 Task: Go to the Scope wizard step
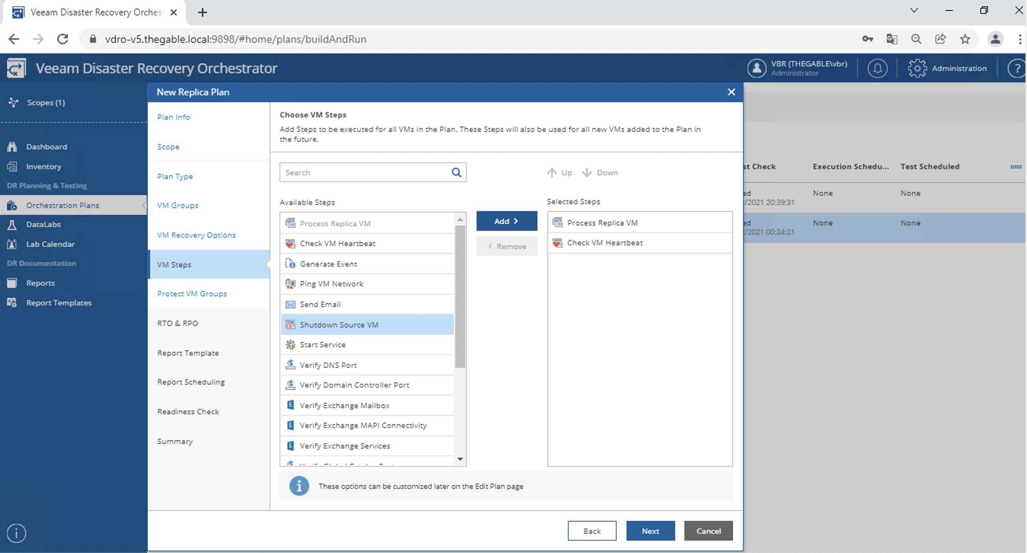[168, 146]
